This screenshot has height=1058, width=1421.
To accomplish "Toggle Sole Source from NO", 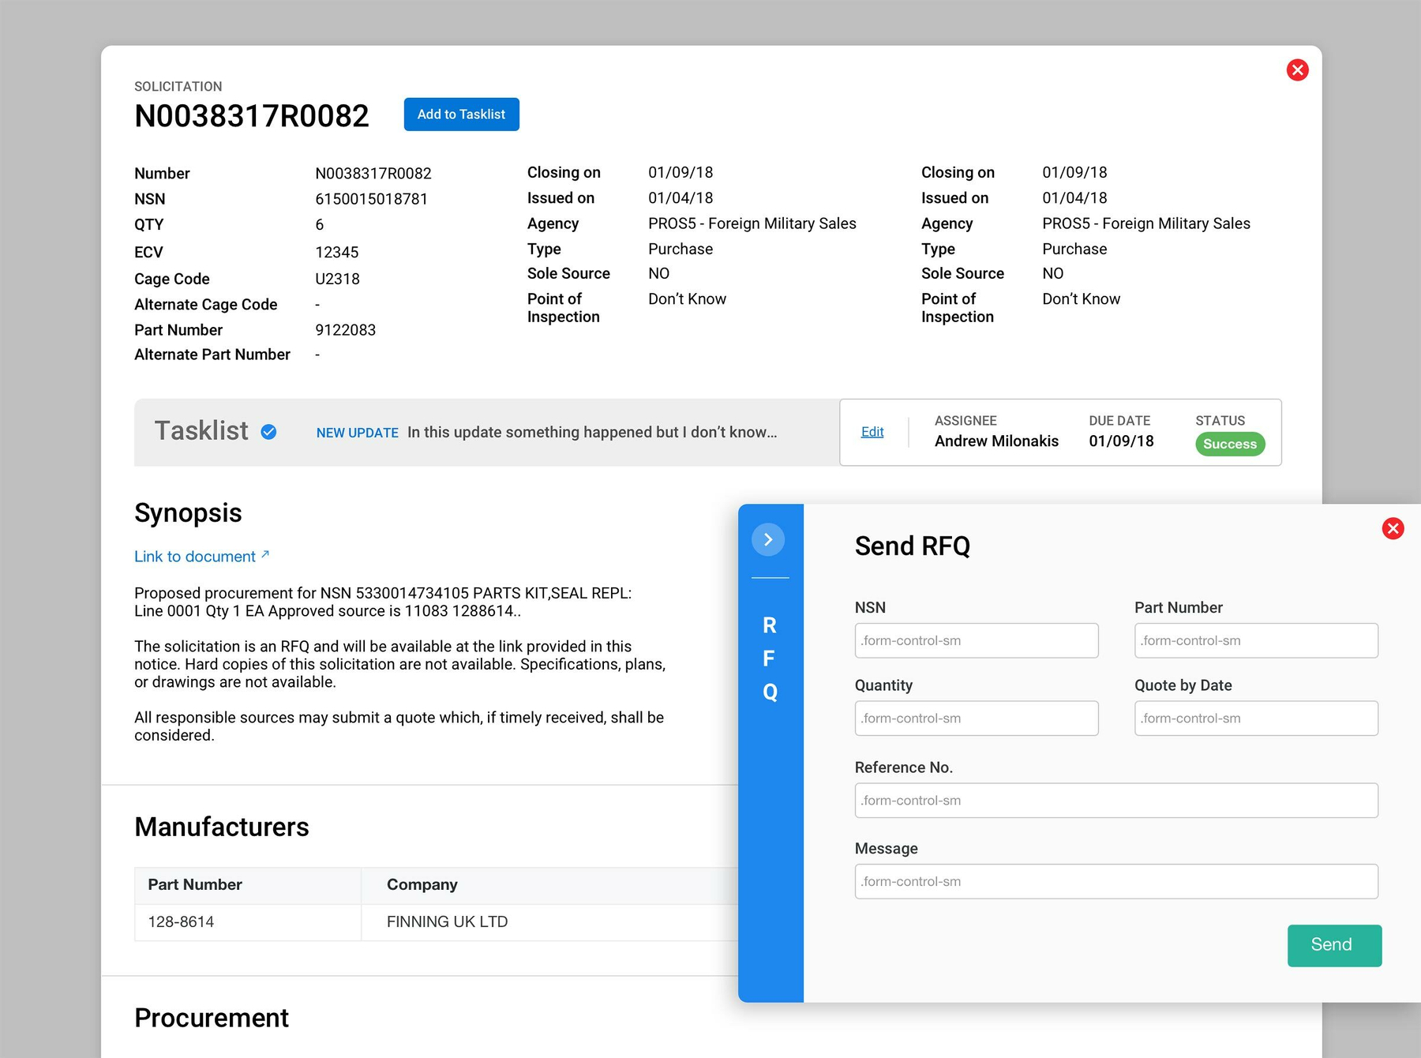I will tap(658, 273).
